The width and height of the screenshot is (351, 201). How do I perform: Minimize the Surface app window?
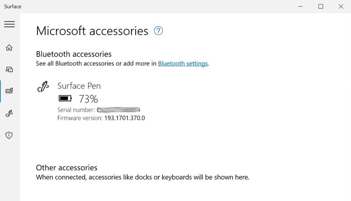pos(301,7)
